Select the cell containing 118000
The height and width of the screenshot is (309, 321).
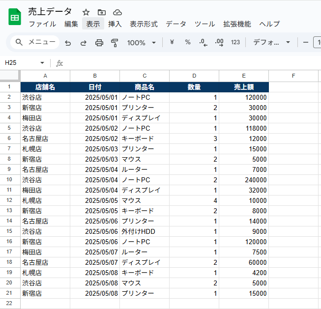coord(244,128)
